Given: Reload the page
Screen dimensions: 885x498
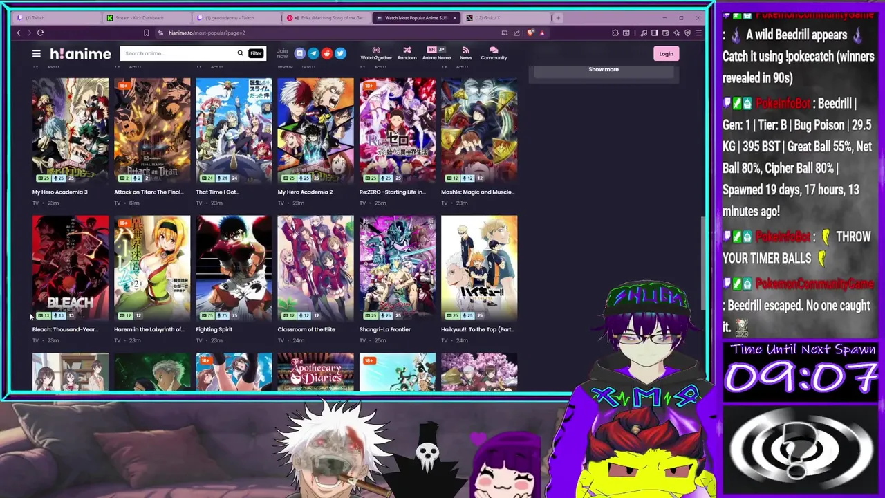Looking at the screenshot, I should 40,33.
